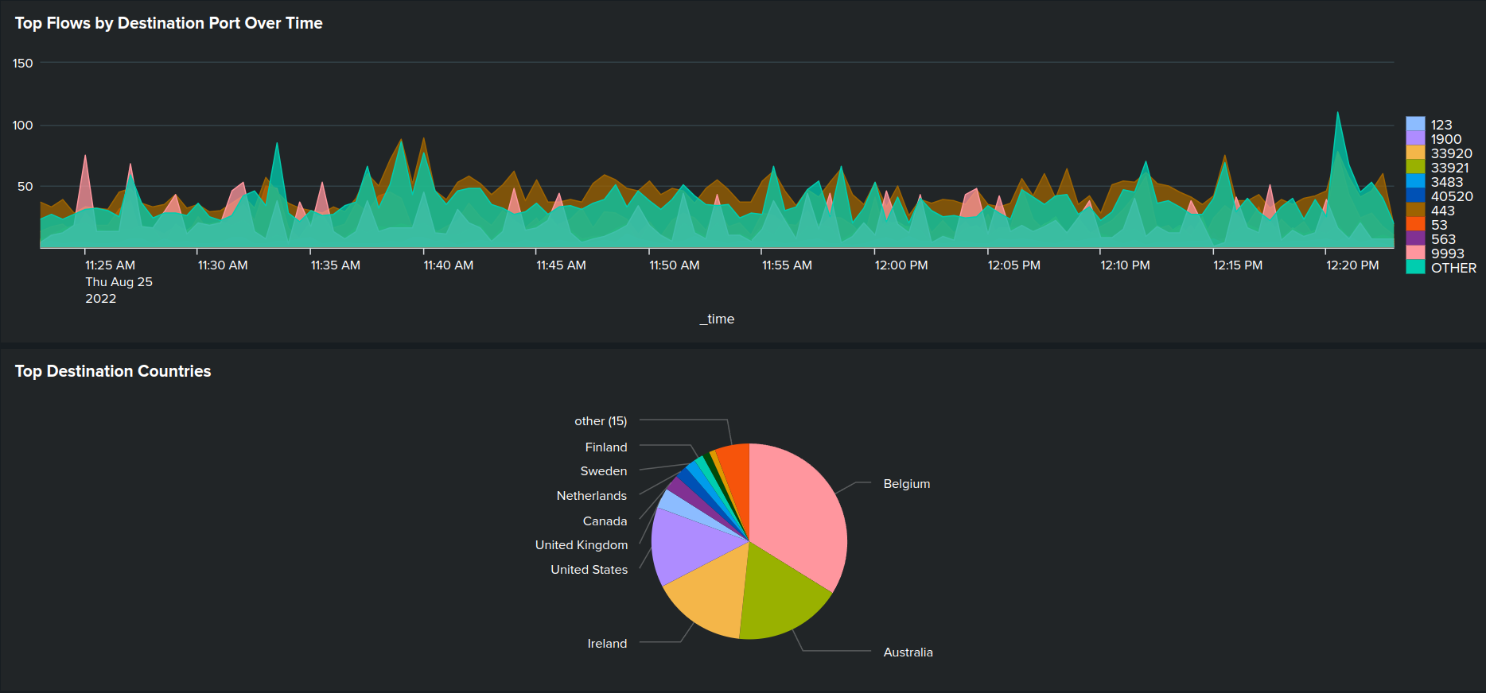This screenshot has height=693, width=1486.
Task: Click the "Thu Aug 25" date label
Action: click(119, 282)
